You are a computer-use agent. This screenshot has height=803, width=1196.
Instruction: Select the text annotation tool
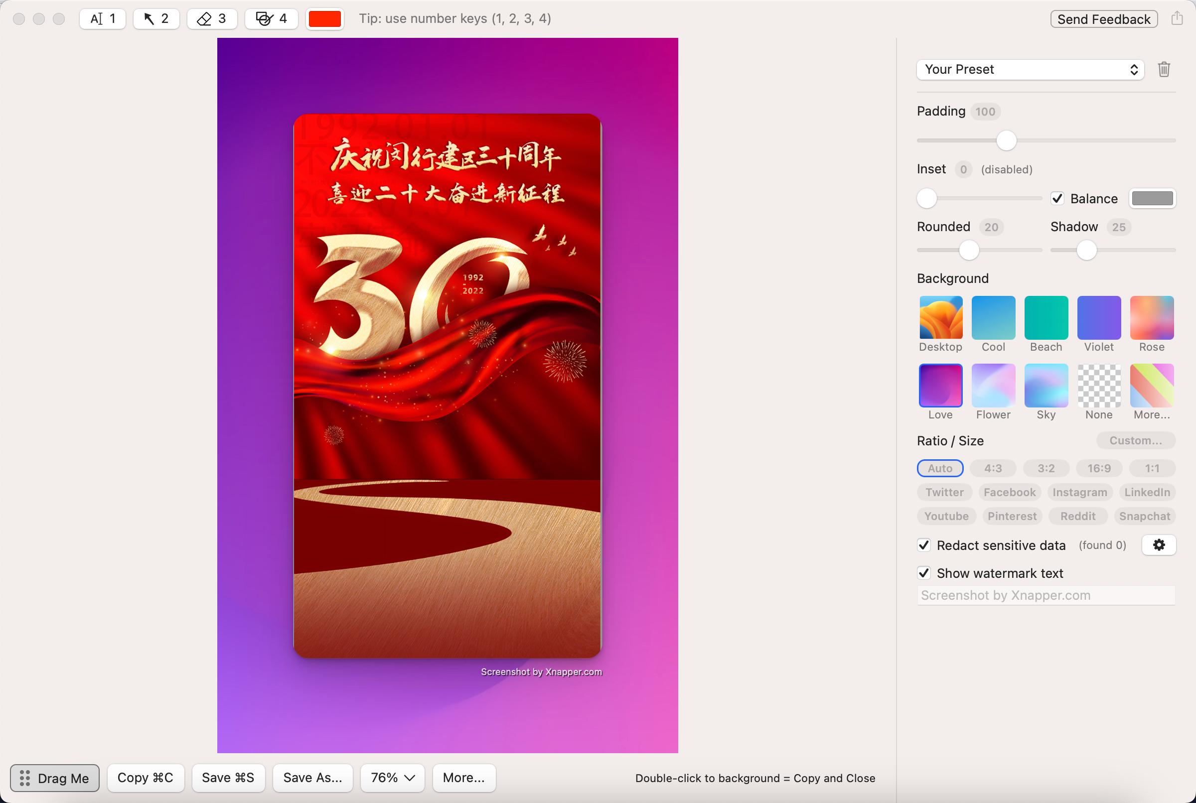pos(103,19)
